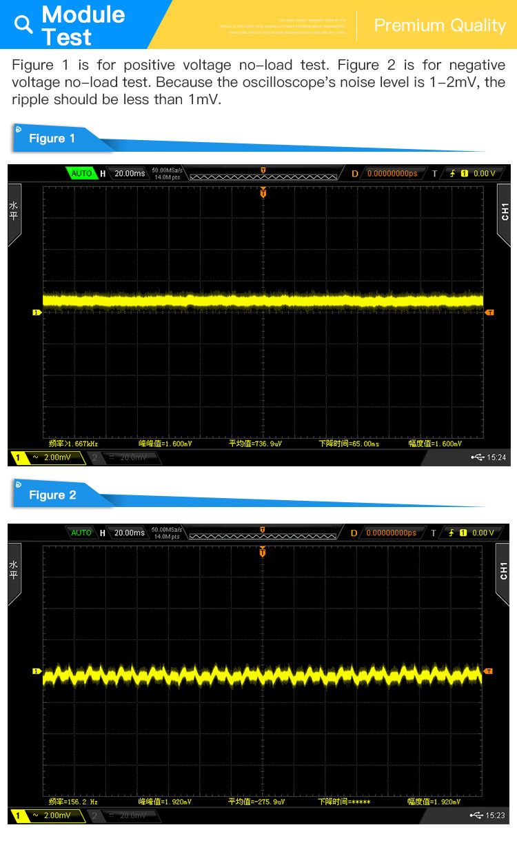
Task: Toggle channel 2 (20.0mV) in Figure 2
Action: [x=123, y=817]
